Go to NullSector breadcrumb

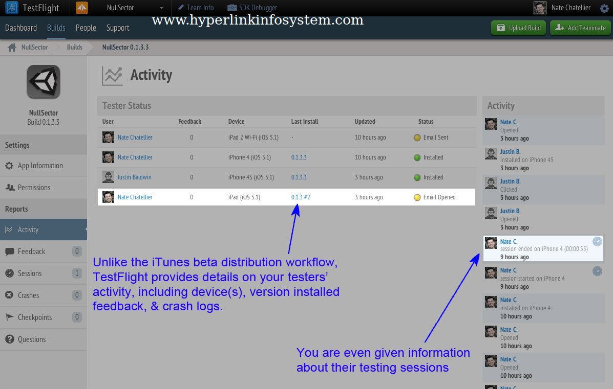tap(34, 47)
